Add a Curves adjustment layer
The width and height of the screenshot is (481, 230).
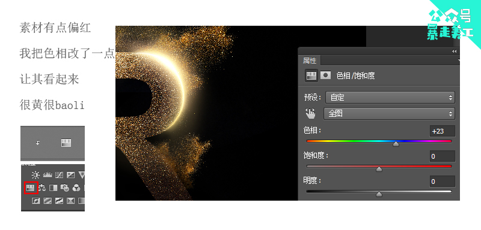tap(59, 175)
